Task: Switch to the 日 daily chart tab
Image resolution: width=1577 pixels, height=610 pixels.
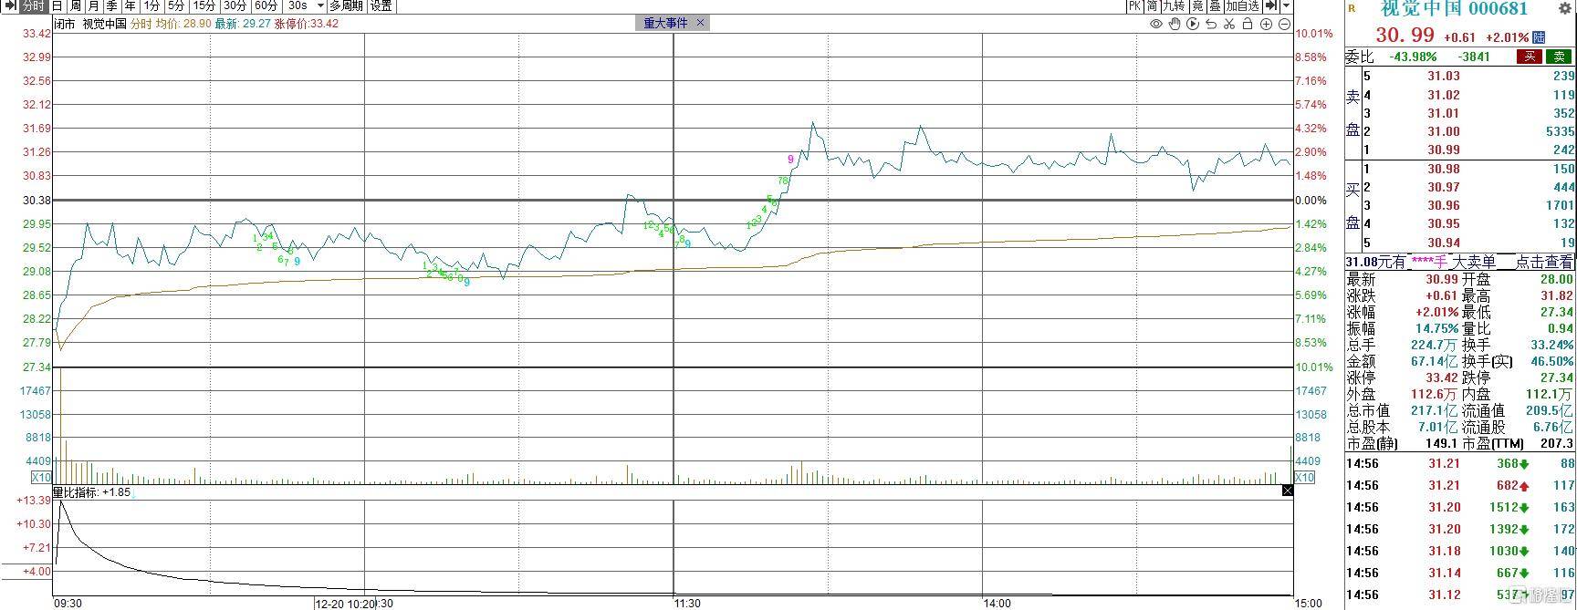Action: point(57,5)
